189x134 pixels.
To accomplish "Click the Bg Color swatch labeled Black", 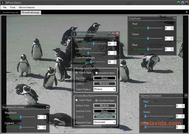I will point(104,78).
